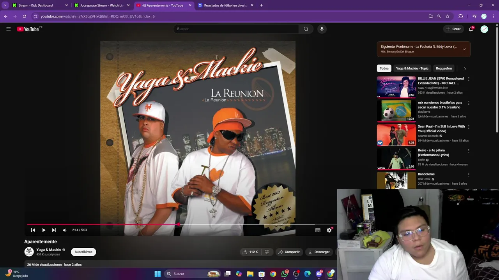Open Windows Start menu
Viewport: 499px width, 280px height.
(157, 274)
